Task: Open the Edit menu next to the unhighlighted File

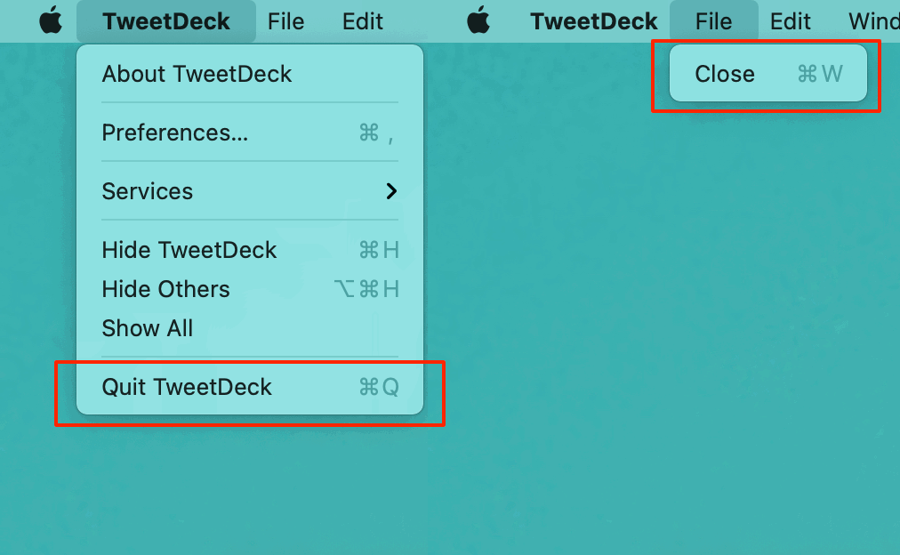Action: pos(363,21)
